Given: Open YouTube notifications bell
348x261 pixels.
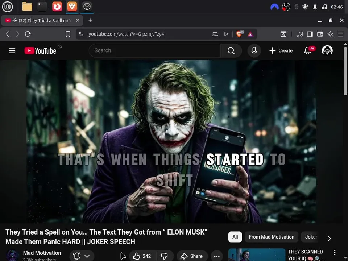Looking at the screenshot, I should coord(308,51).
